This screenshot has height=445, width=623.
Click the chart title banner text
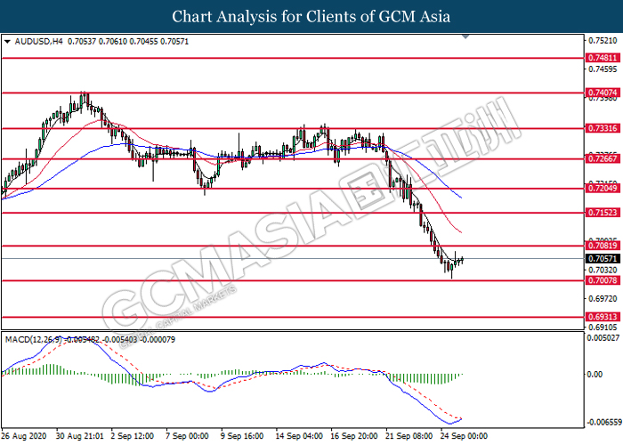point(311,17)
